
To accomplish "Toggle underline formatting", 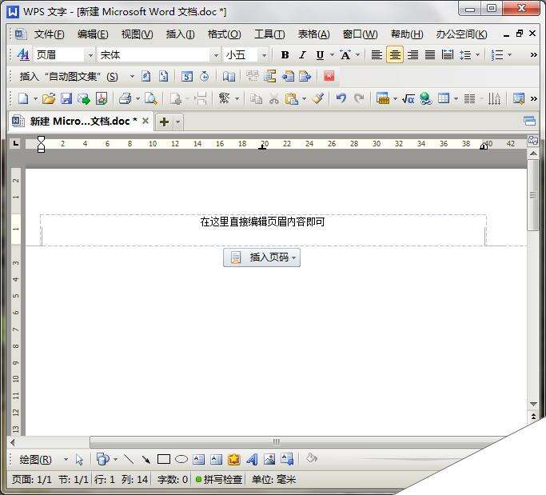I will [320, 55].
